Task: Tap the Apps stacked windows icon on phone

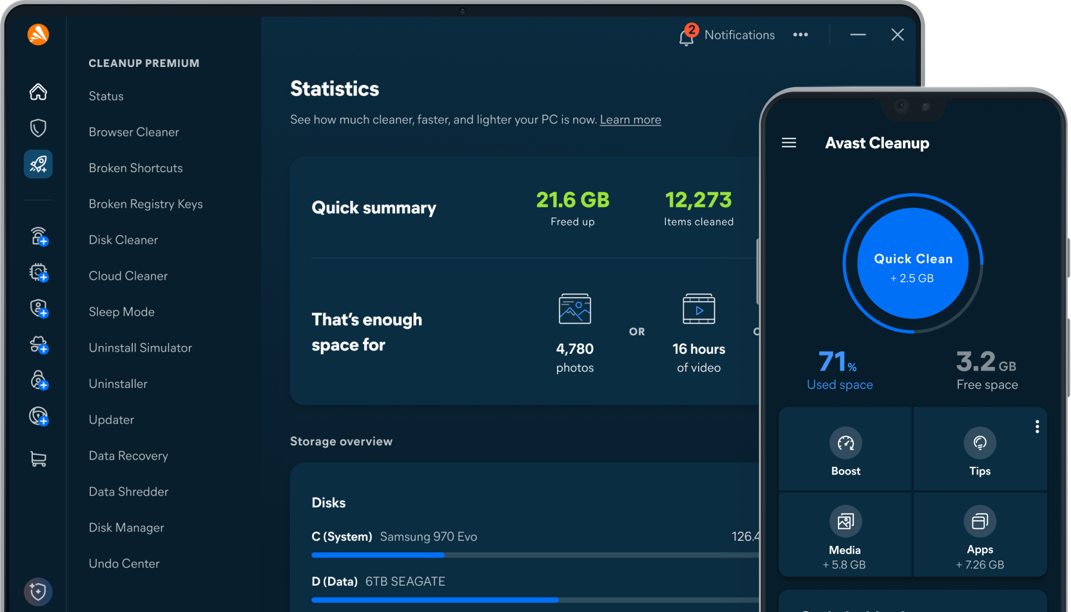Action: coord(980,521)
